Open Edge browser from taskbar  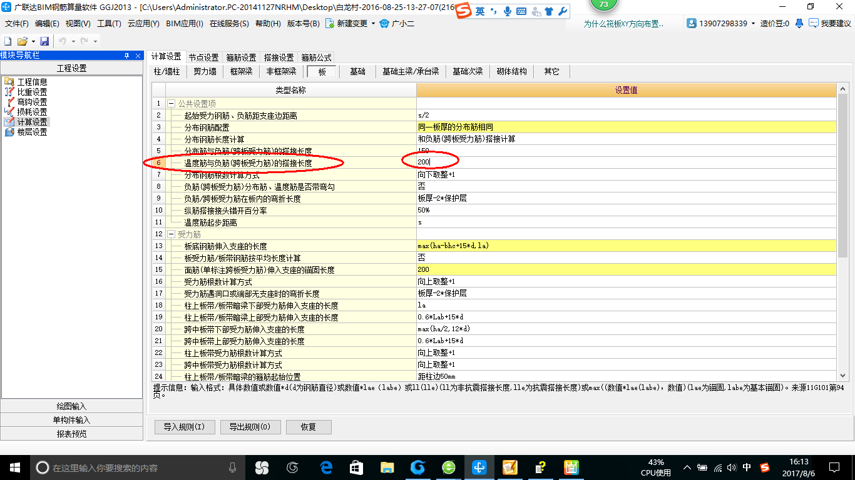coord(326,467)
